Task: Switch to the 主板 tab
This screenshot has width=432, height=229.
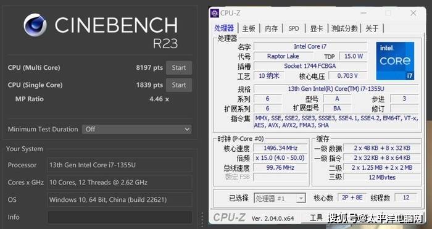Action: [x=249, y=28]
